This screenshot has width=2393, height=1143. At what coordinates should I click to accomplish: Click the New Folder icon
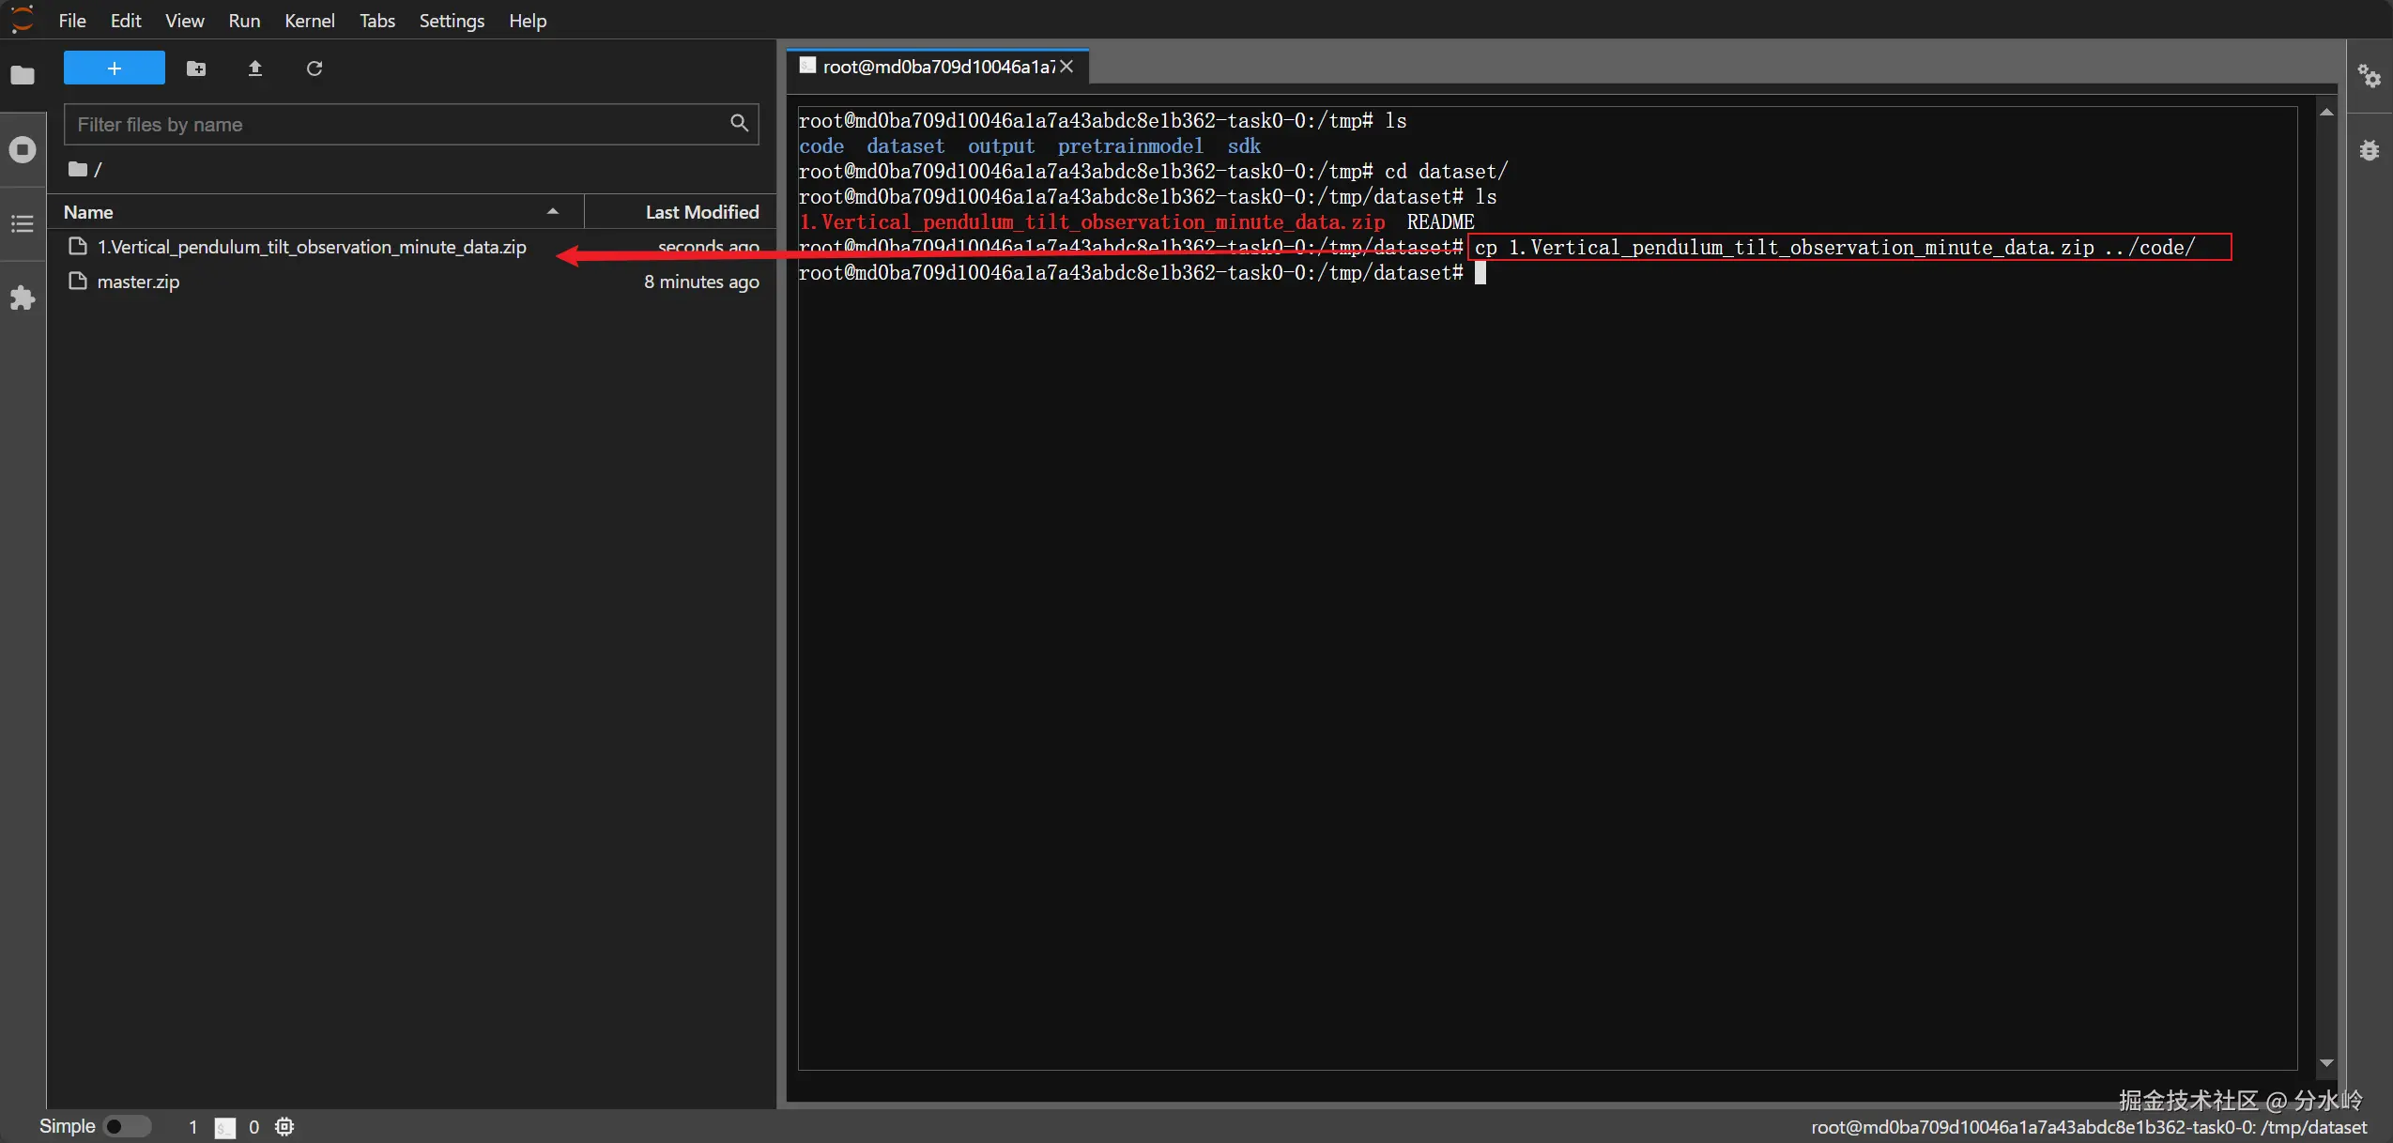tap(195, 69)
